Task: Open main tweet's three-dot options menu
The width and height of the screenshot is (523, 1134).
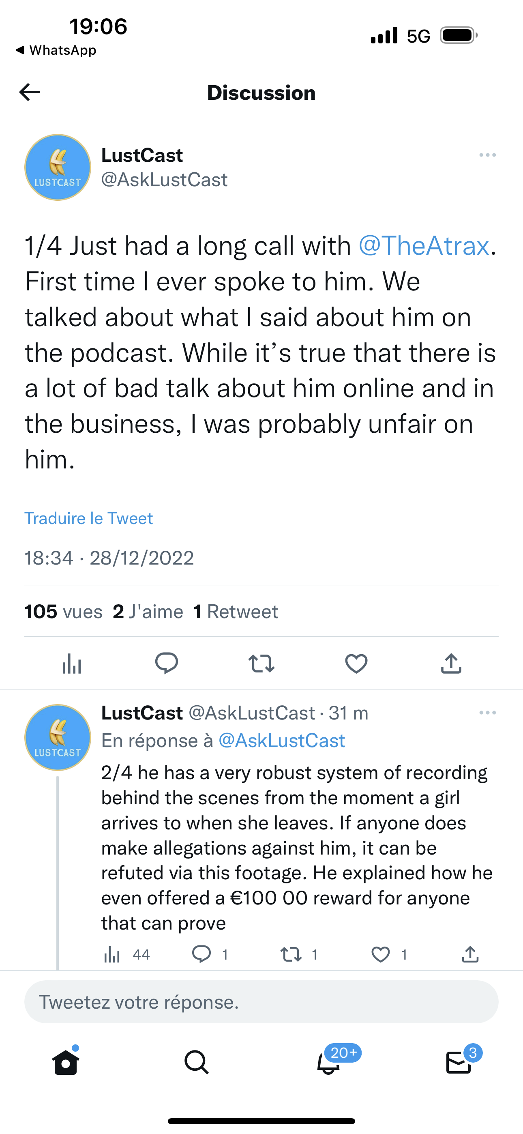Action: click(487, 155)
